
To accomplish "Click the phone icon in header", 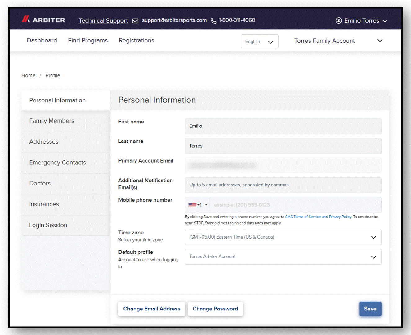I will click(x=213, y=21).
